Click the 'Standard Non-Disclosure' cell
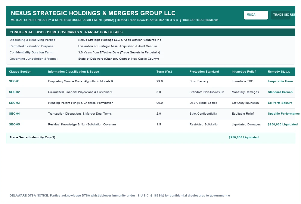Screen dimensions: 301x204 pos(207,92)
